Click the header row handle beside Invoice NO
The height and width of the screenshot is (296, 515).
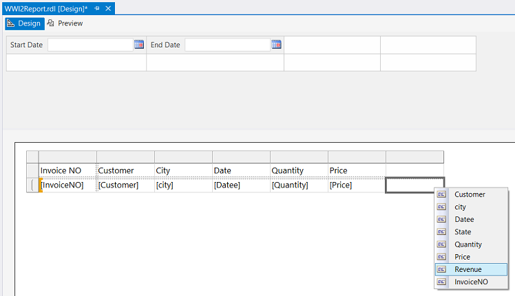point(32,170)
